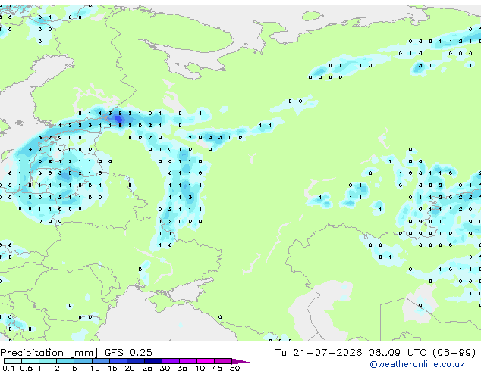Click the 25 to 30 mm dark blue swatch
This screenshot has width=481, height=371.
[153, 361]
